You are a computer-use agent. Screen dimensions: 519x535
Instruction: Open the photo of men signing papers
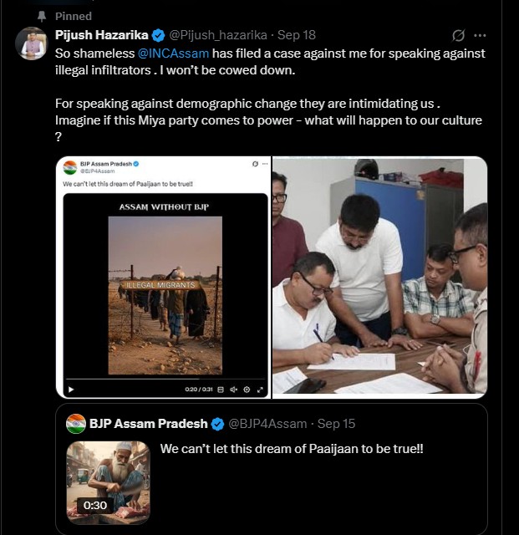tap(379, 277)
